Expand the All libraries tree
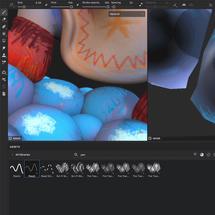 [12, 154]
